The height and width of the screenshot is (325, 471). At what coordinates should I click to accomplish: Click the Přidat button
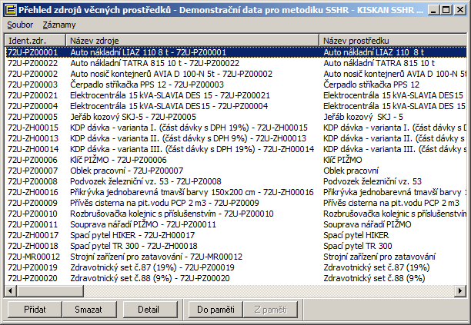pos(35,310)
